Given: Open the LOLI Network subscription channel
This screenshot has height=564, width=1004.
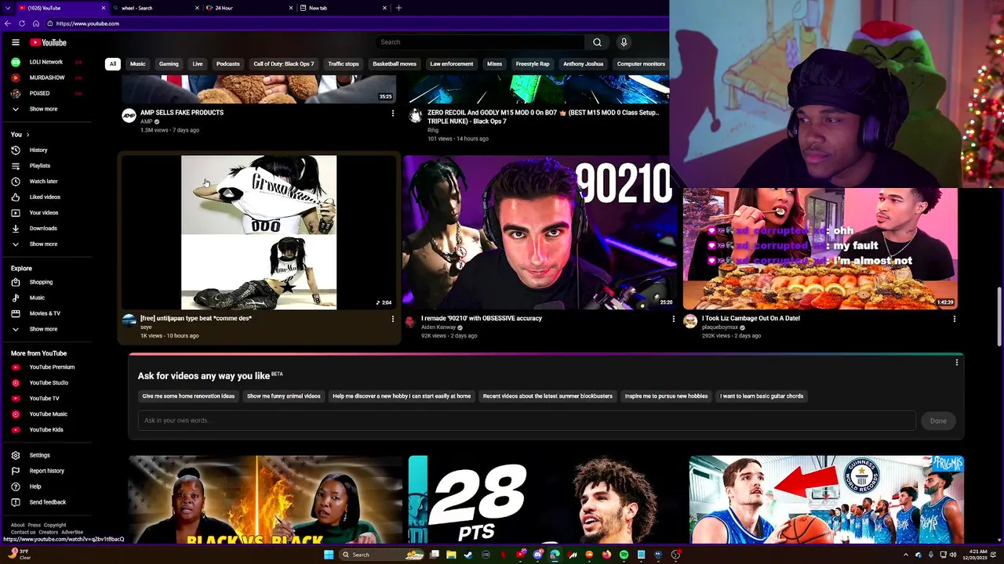Looking at the screenshot, I should tap(45, 62).
